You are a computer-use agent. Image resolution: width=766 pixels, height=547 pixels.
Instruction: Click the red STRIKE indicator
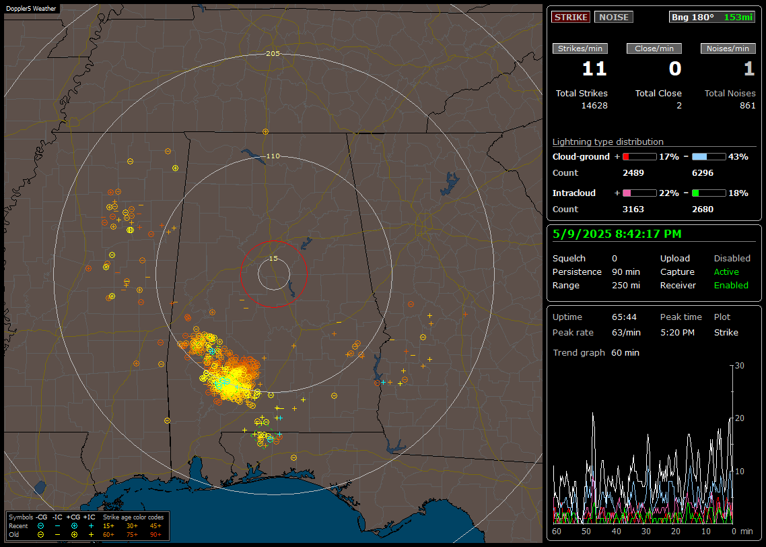(571, 17)
